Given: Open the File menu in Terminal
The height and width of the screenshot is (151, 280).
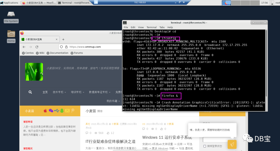Looking at the screenshot, I should tap(126, 27).
